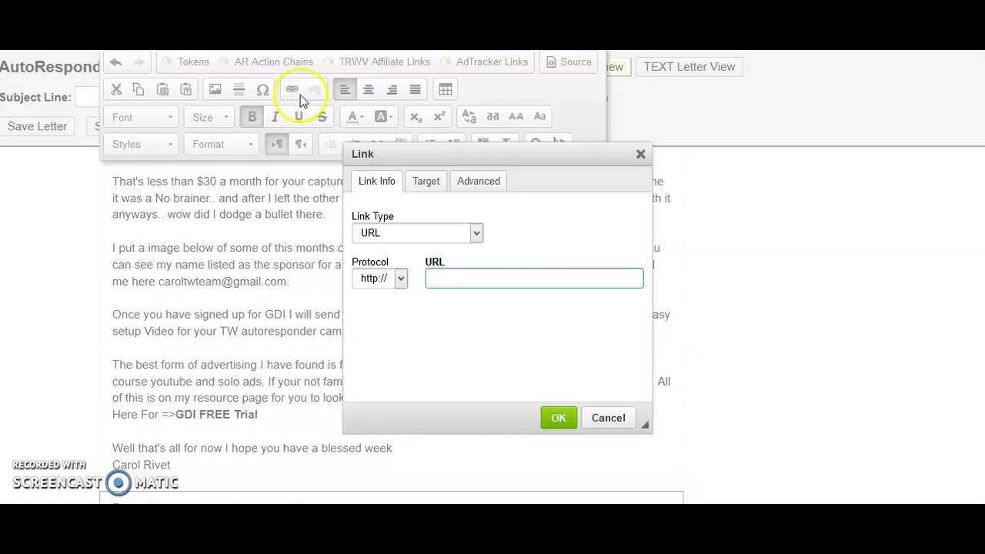
Task: Open the Font dropdown
Action: click(x=142, y=117)
